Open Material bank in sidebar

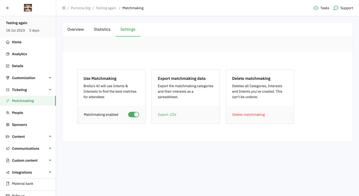(x=22, y=183)
